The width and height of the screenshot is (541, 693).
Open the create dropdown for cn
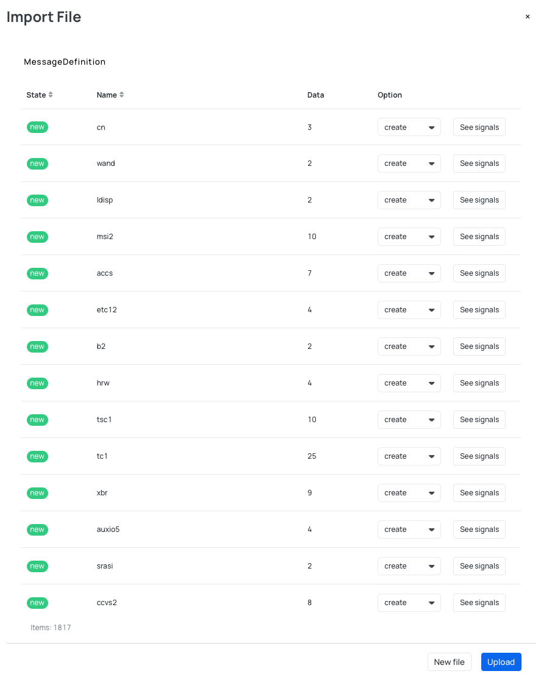tap(409, 127)
